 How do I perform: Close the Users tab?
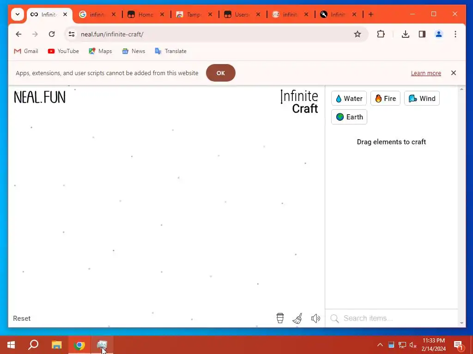point(258,14)
